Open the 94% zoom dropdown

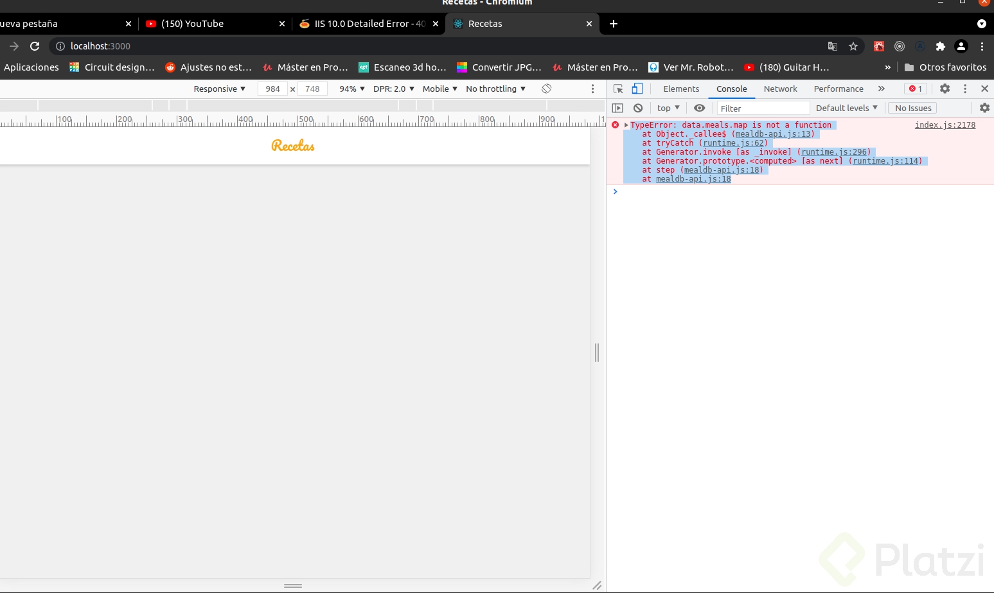352,89
